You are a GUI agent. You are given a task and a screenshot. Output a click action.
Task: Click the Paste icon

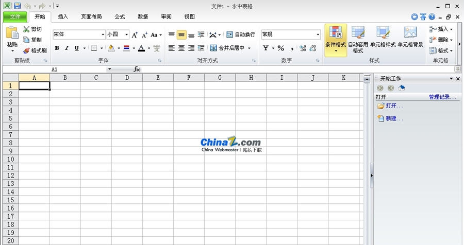click(12, 32)
